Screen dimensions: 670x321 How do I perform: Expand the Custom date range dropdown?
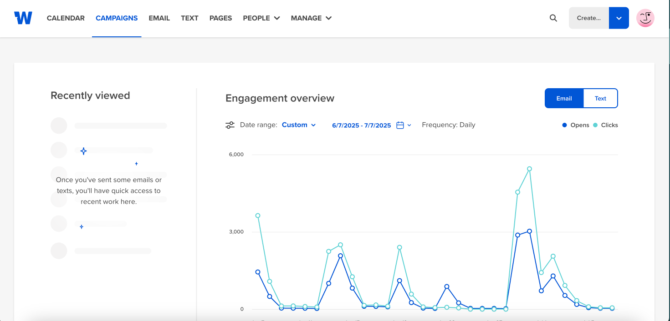(299, 125)
